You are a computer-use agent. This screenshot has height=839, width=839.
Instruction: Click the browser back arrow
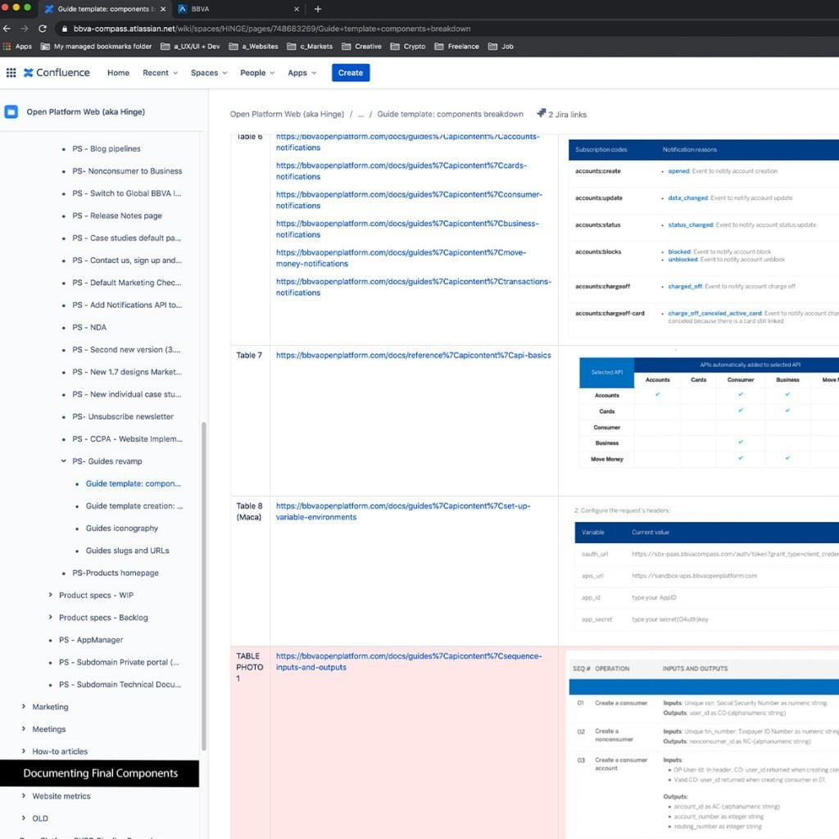[x=7, y=29]
